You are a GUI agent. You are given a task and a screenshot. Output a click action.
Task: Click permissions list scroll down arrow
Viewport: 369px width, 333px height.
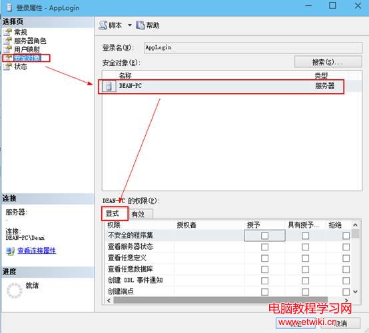click(x=356, y=292)
